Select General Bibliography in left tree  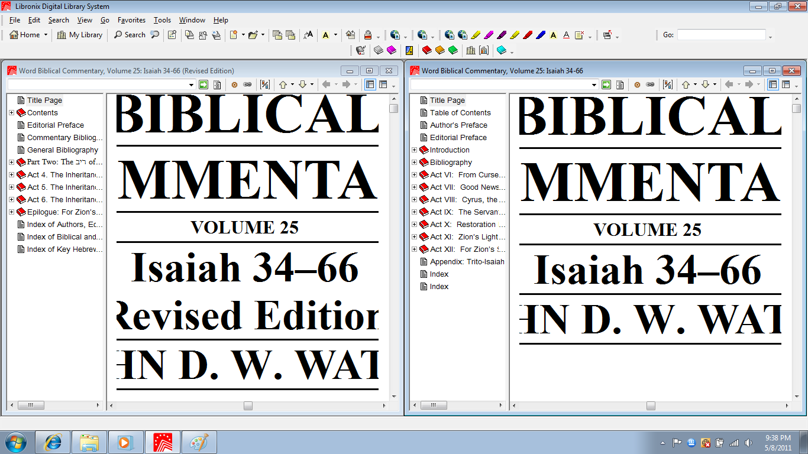[63, 150]
